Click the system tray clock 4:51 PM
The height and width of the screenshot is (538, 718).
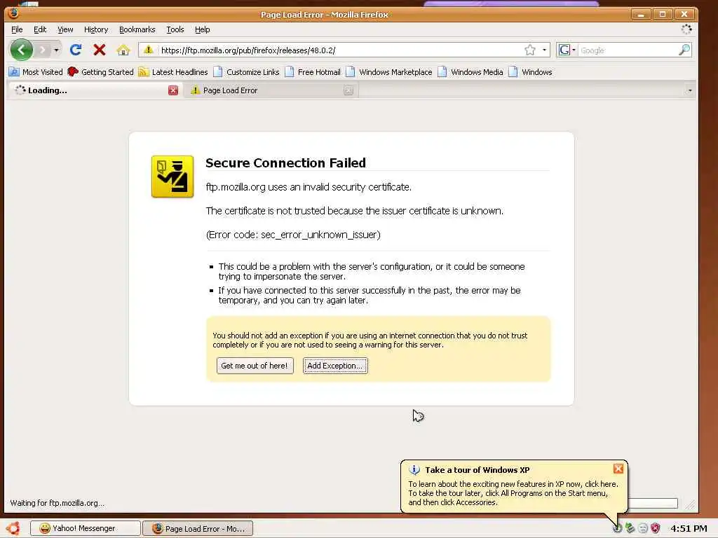(689, 528)
